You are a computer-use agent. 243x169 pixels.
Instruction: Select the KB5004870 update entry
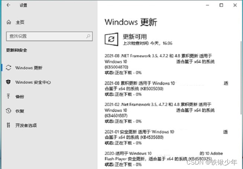[160, 61]
